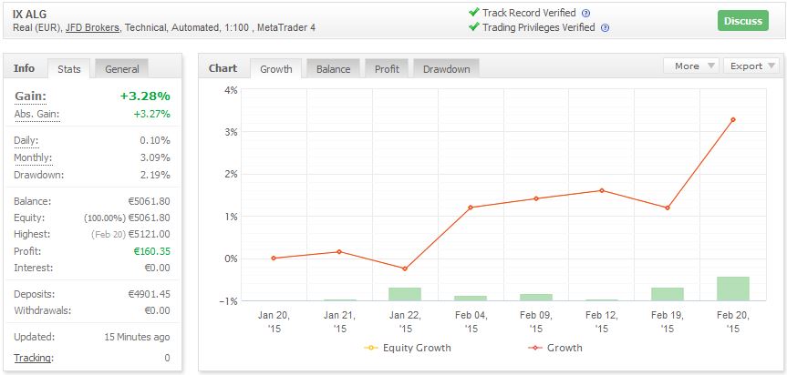787x375 pixels.
Task: Click the Trading Privileges Verified help icon
Action: [x=605, y=28]
